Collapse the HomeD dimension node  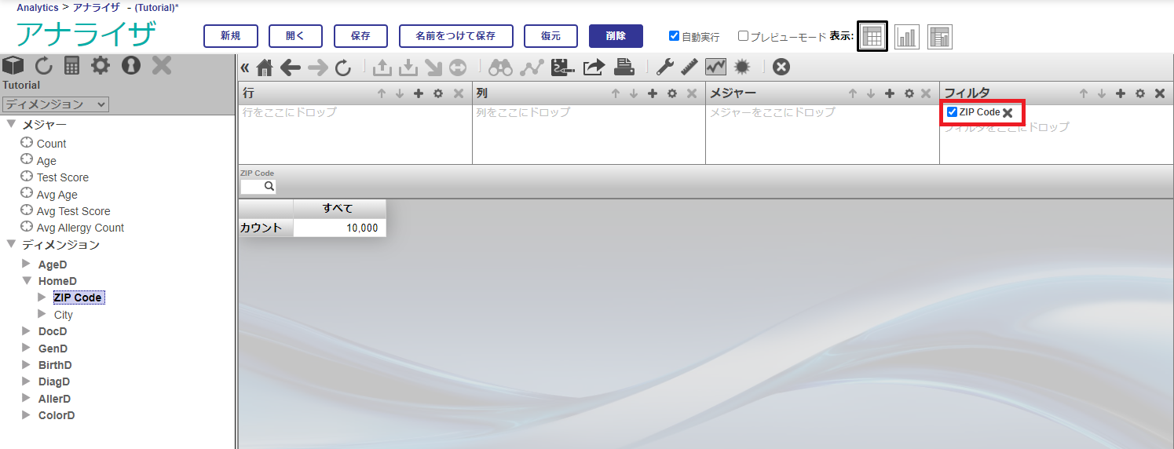[x=27, y=280]
